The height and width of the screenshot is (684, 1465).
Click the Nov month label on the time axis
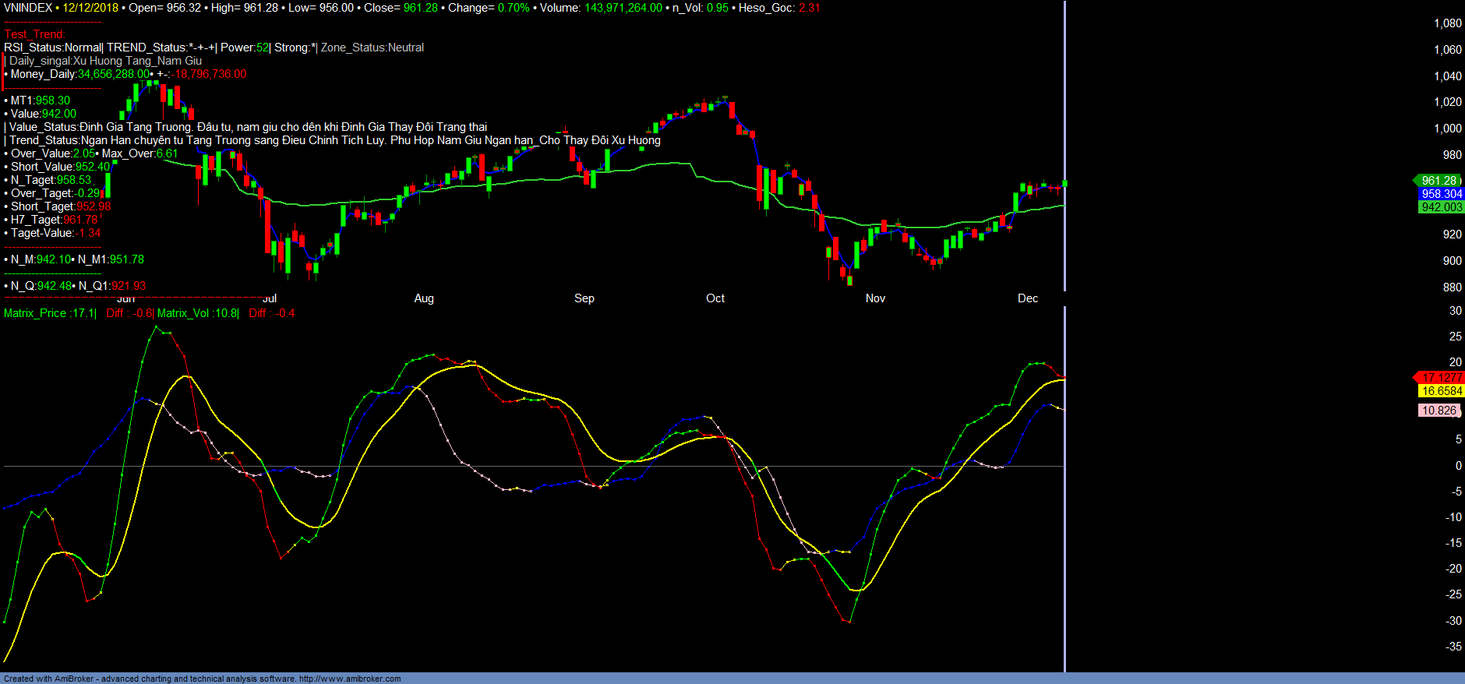pos(875,298)
